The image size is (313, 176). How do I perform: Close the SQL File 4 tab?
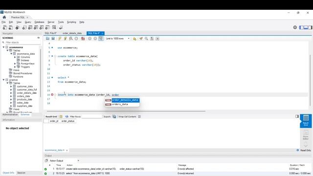(102, 33)
